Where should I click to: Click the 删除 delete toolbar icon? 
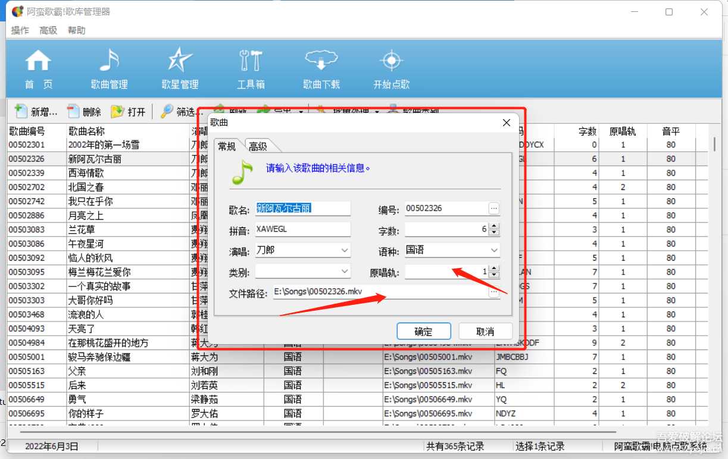click(83, 111)
